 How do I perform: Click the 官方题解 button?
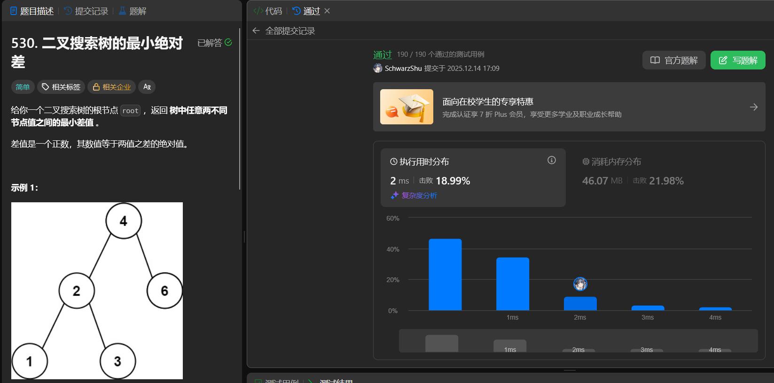(673, 60)
